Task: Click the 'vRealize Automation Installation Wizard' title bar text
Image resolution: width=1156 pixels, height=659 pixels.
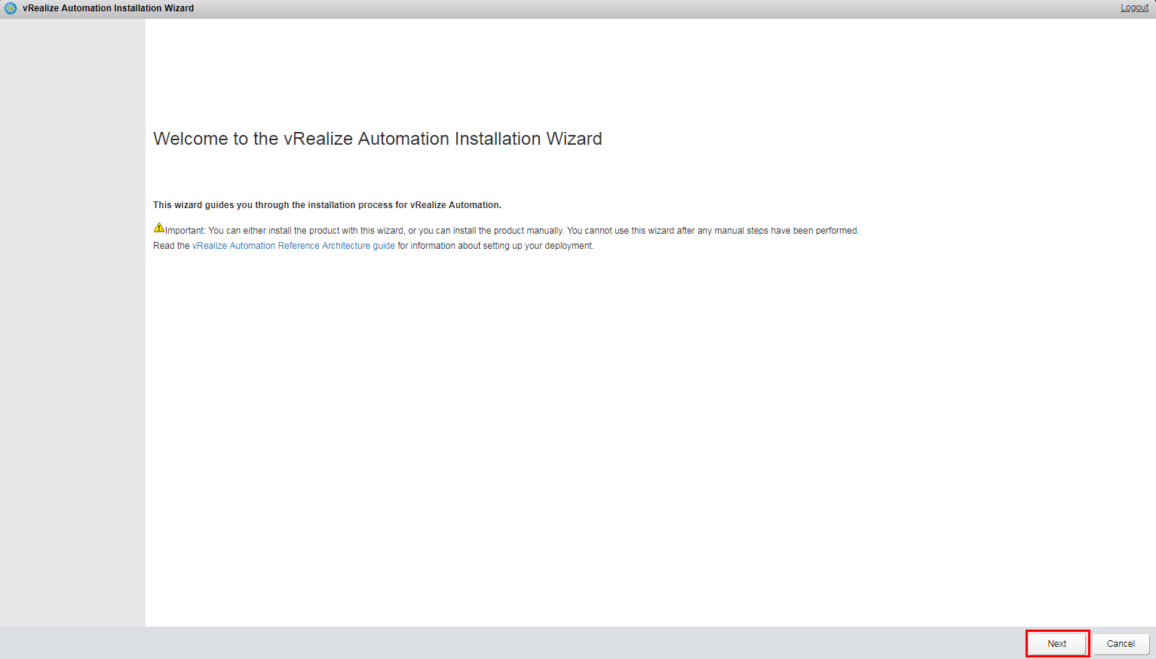Action: point(108,8)
